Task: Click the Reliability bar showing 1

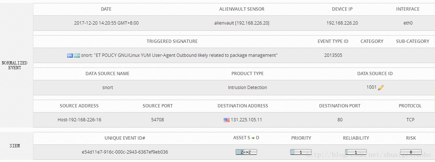Action: click(x=356, y=152)
